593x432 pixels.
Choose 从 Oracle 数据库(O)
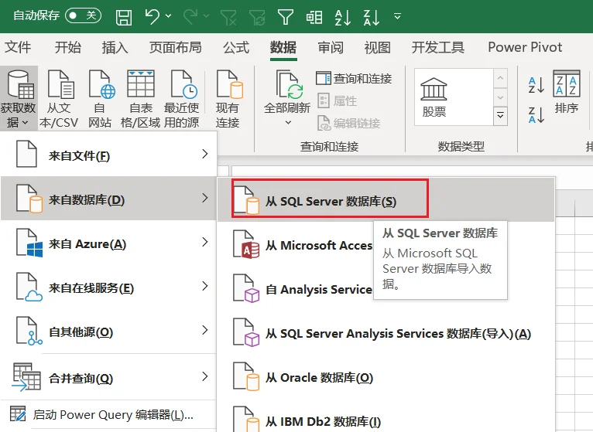click(386, 377)
